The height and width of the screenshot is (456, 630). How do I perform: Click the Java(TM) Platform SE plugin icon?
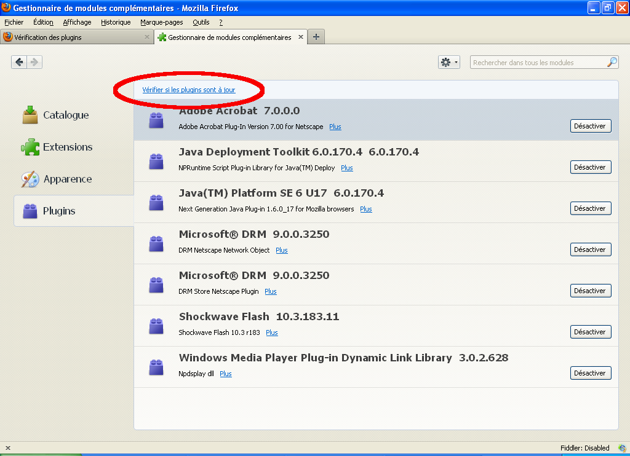[x=156, y=203]
